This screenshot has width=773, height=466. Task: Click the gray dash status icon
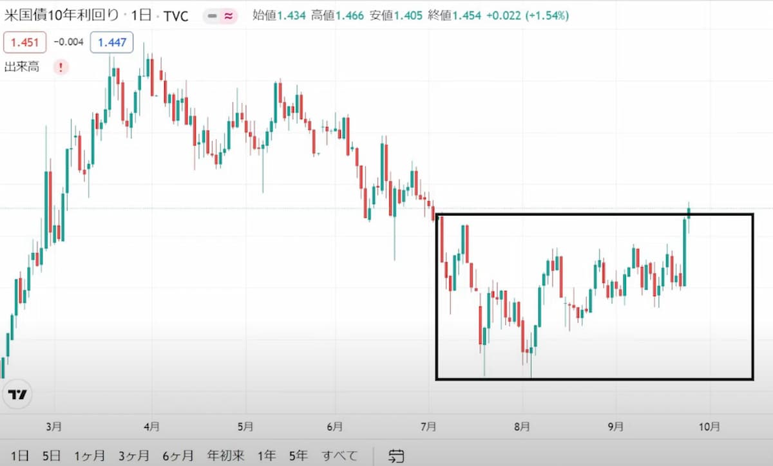[x=213, y=16]
